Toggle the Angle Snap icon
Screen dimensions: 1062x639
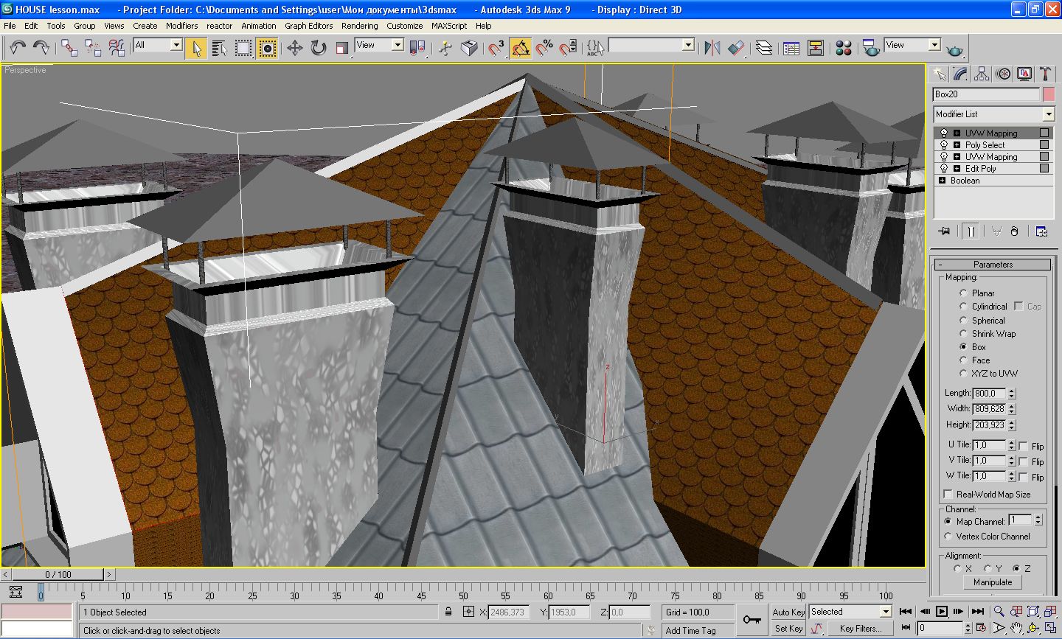click(x=521, y=48)
